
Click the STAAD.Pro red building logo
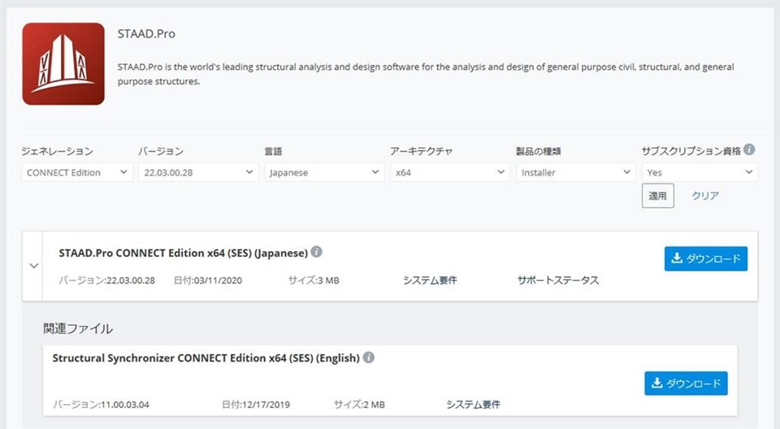pos(63,63)
